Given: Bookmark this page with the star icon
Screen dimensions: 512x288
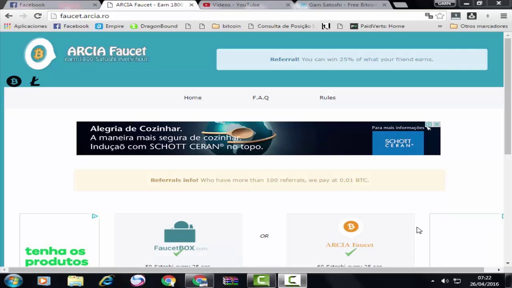Looking at the screenshot, I should (x=440, y=16).
